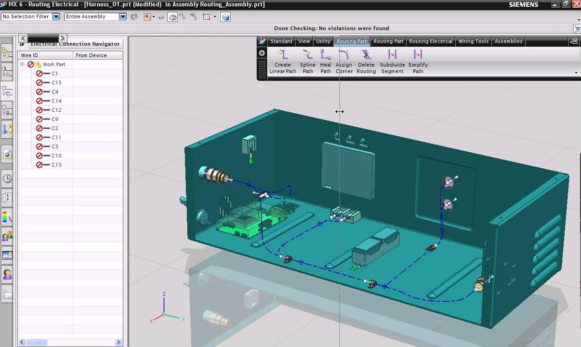Select wire C4 in navigator
This screenshot has height=347, width=581.
click(x=55, y=92)
